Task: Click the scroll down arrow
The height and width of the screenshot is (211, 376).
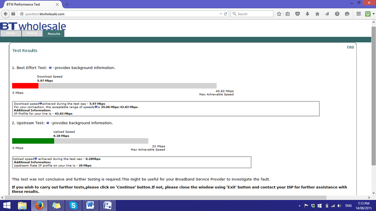Action: (374, 193)
